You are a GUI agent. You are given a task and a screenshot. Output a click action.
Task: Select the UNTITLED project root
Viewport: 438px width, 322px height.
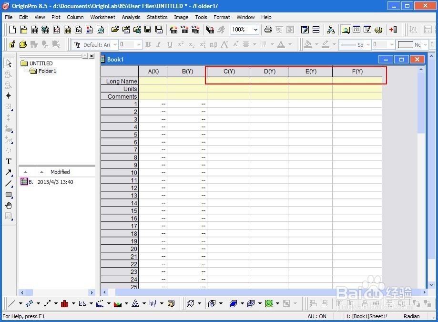41,63
